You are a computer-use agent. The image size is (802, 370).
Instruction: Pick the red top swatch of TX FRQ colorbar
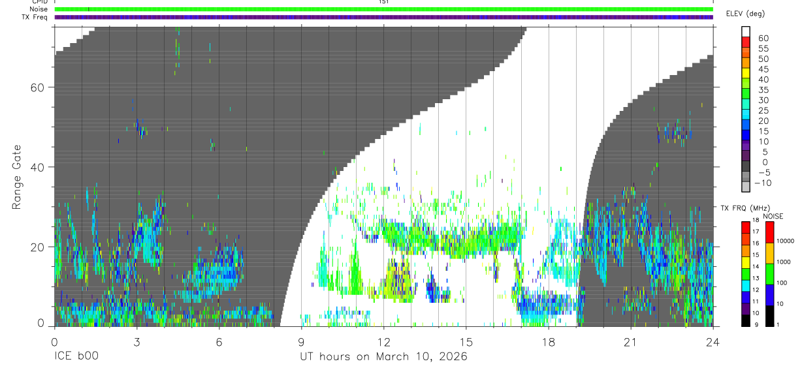coord(745,228)
